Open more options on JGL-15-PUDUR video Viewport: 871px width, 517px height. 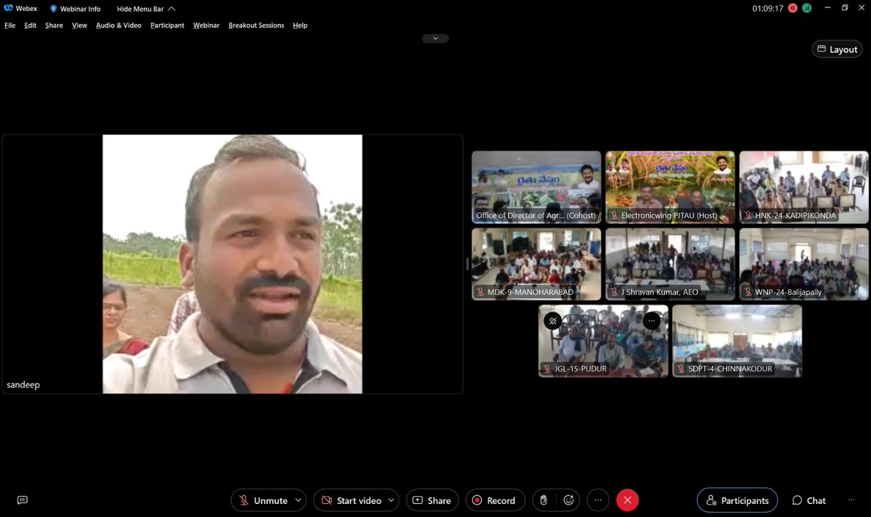(x=652, y=320)
